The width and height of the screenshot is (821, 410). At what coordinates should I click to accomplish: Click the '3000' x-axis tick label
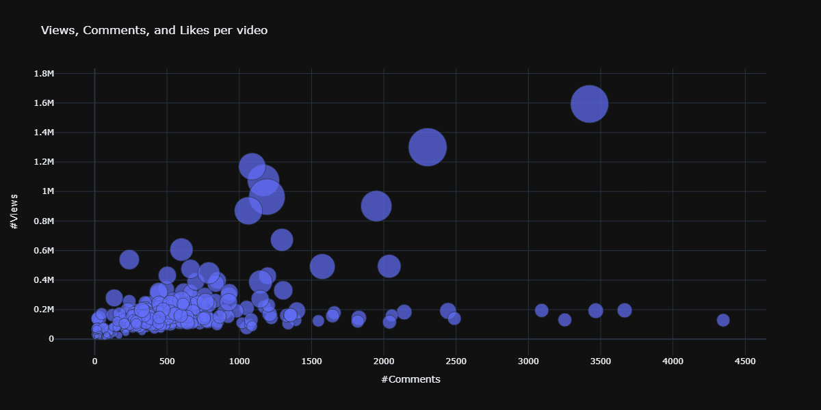pyautogui.click(x=528, y=361)
